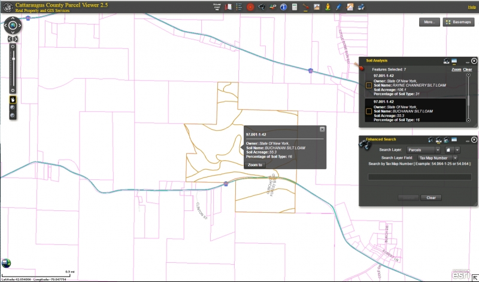Click the calculator icon in toolbar

pyautogui.click(x=294, y=7)
